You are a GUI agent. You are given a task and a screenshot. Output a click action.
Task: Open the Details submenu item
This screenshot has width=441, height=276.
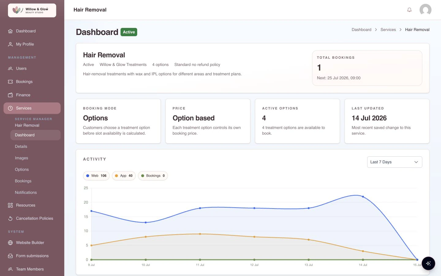coord(36,147)
